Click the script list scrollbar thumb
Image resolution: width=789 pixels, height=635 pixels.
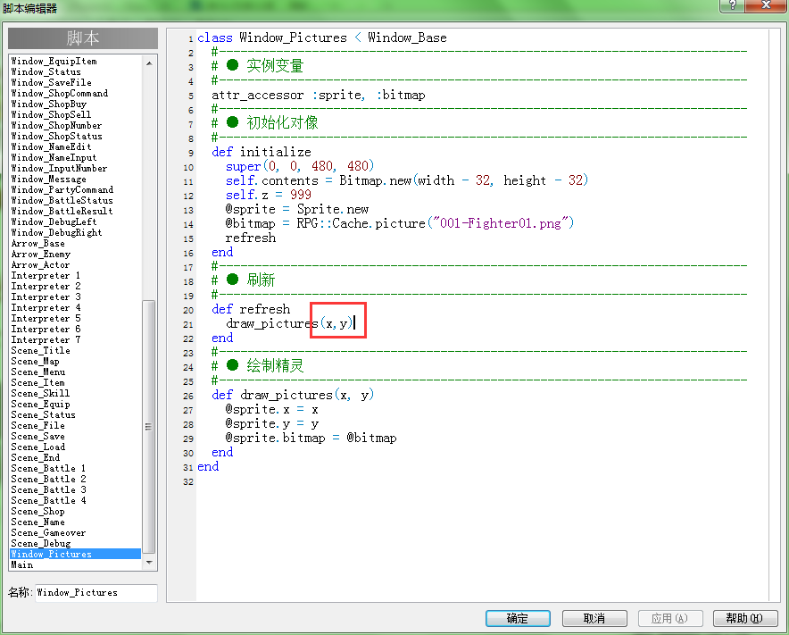pos(148,427)
